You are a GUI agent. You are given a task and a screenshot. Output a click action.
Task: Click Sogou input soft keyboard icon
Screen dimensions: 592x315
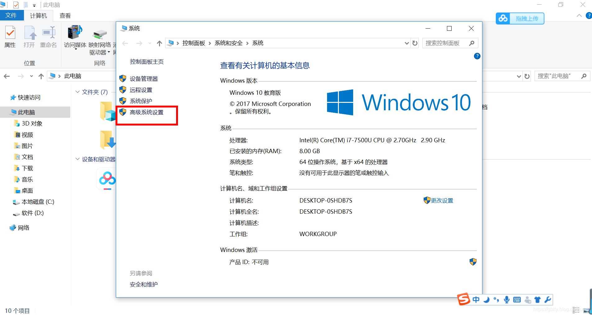coord(517,299)
